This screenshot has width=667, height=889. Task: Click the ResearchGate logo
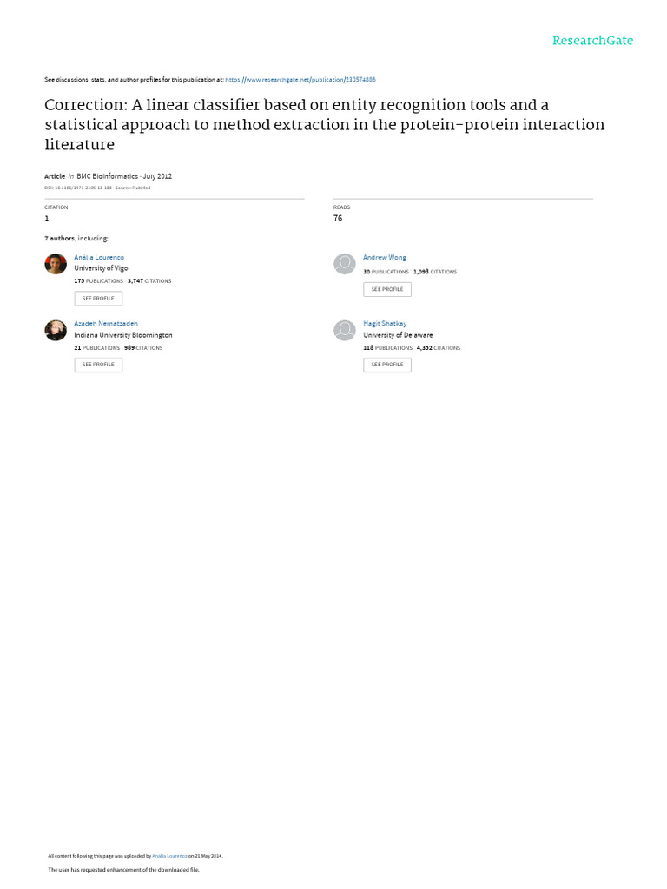593,41
